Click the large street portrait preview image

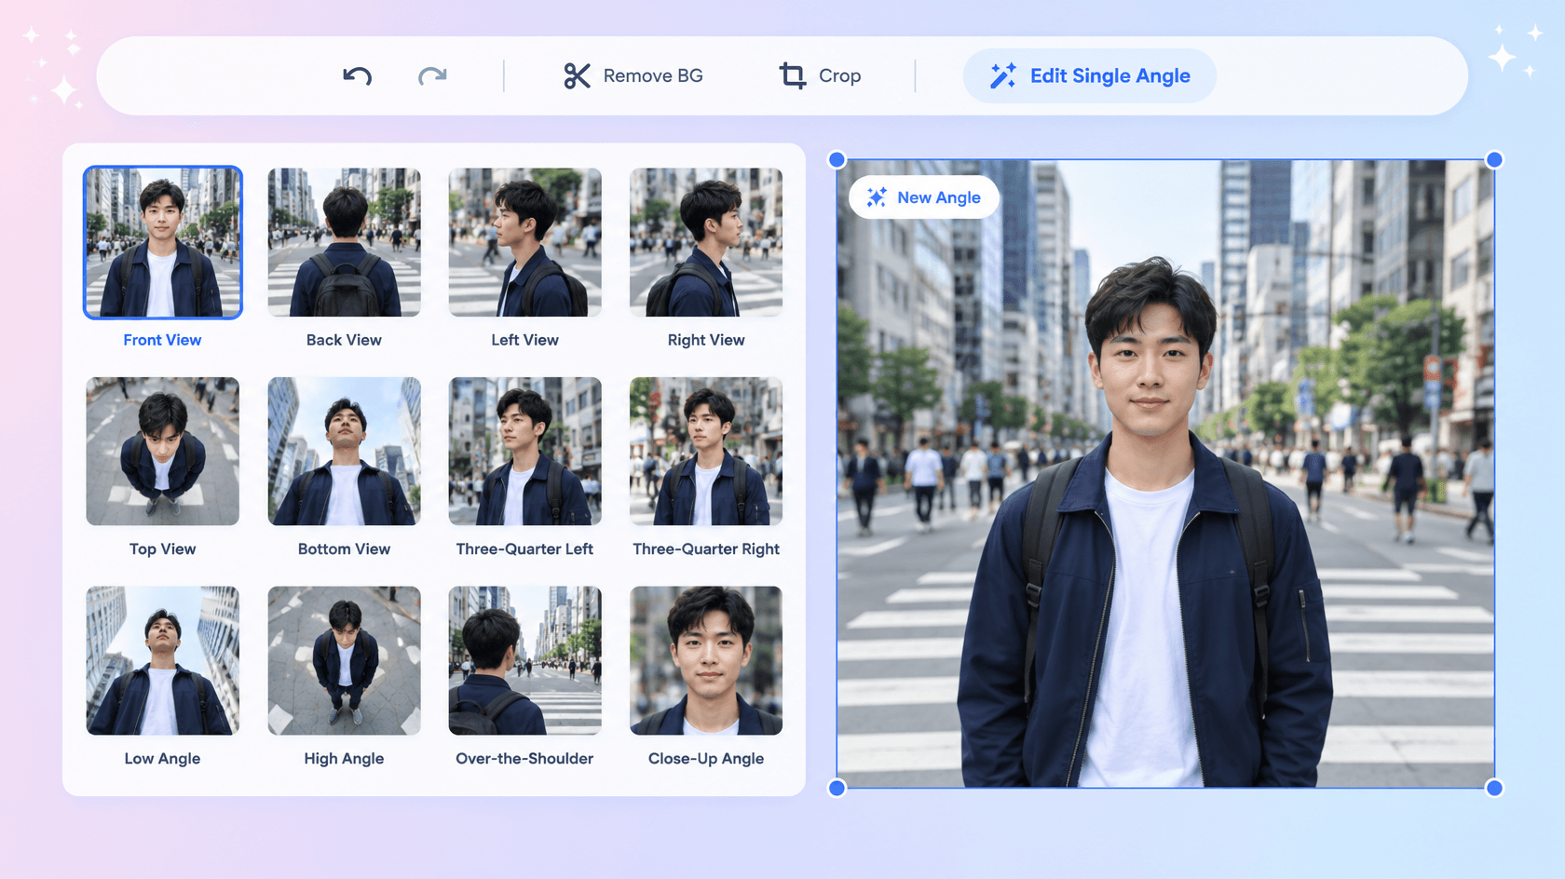(x=1165, y=474)
